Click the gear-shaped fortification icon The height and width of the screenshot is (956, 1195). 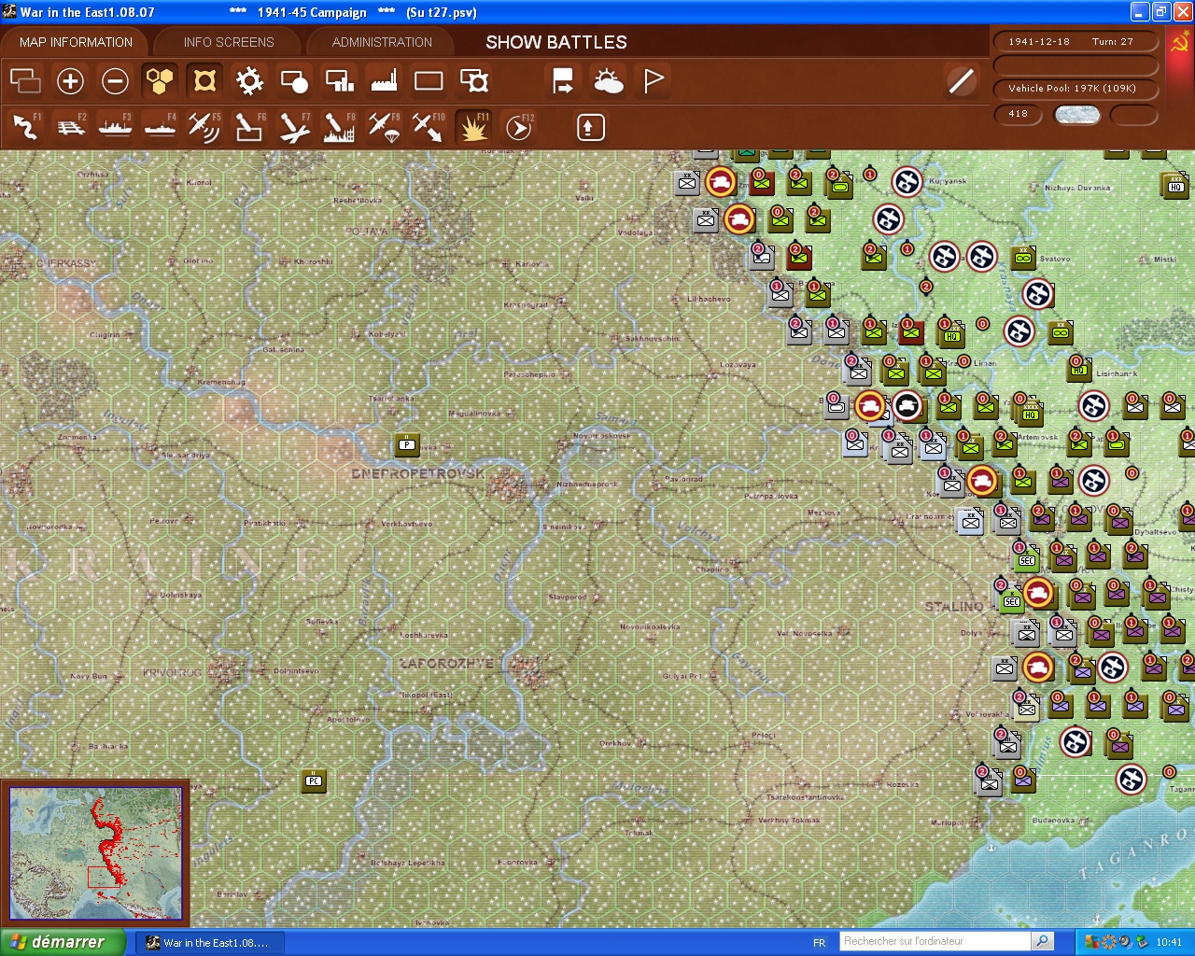(x=249, y=81)
